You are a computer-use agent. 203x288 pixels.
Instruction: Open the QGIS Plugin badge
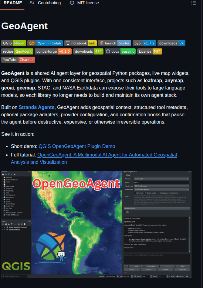pos(14,43)
